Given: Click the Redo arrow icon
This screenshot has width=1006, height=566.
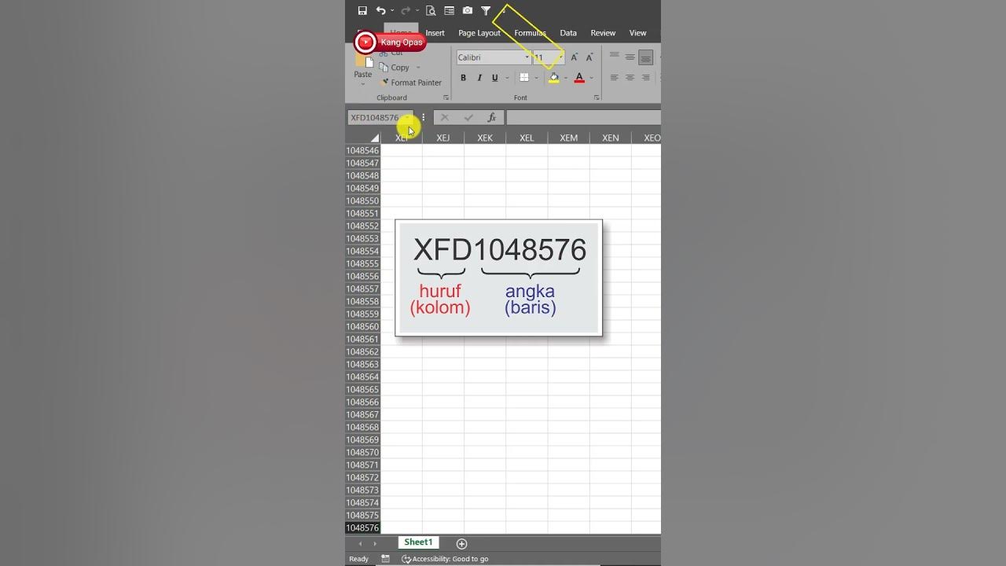Looking at the screenshot, I should pyautogui.click(x=406, y=11).
